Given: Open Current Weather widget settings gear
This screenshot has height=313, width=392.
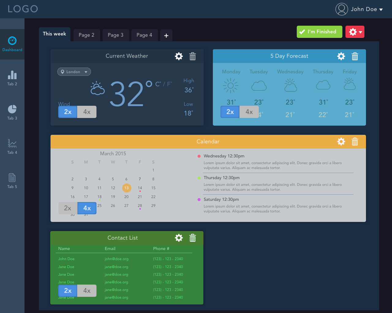Looking at the screenshot, I should point(179,56).
